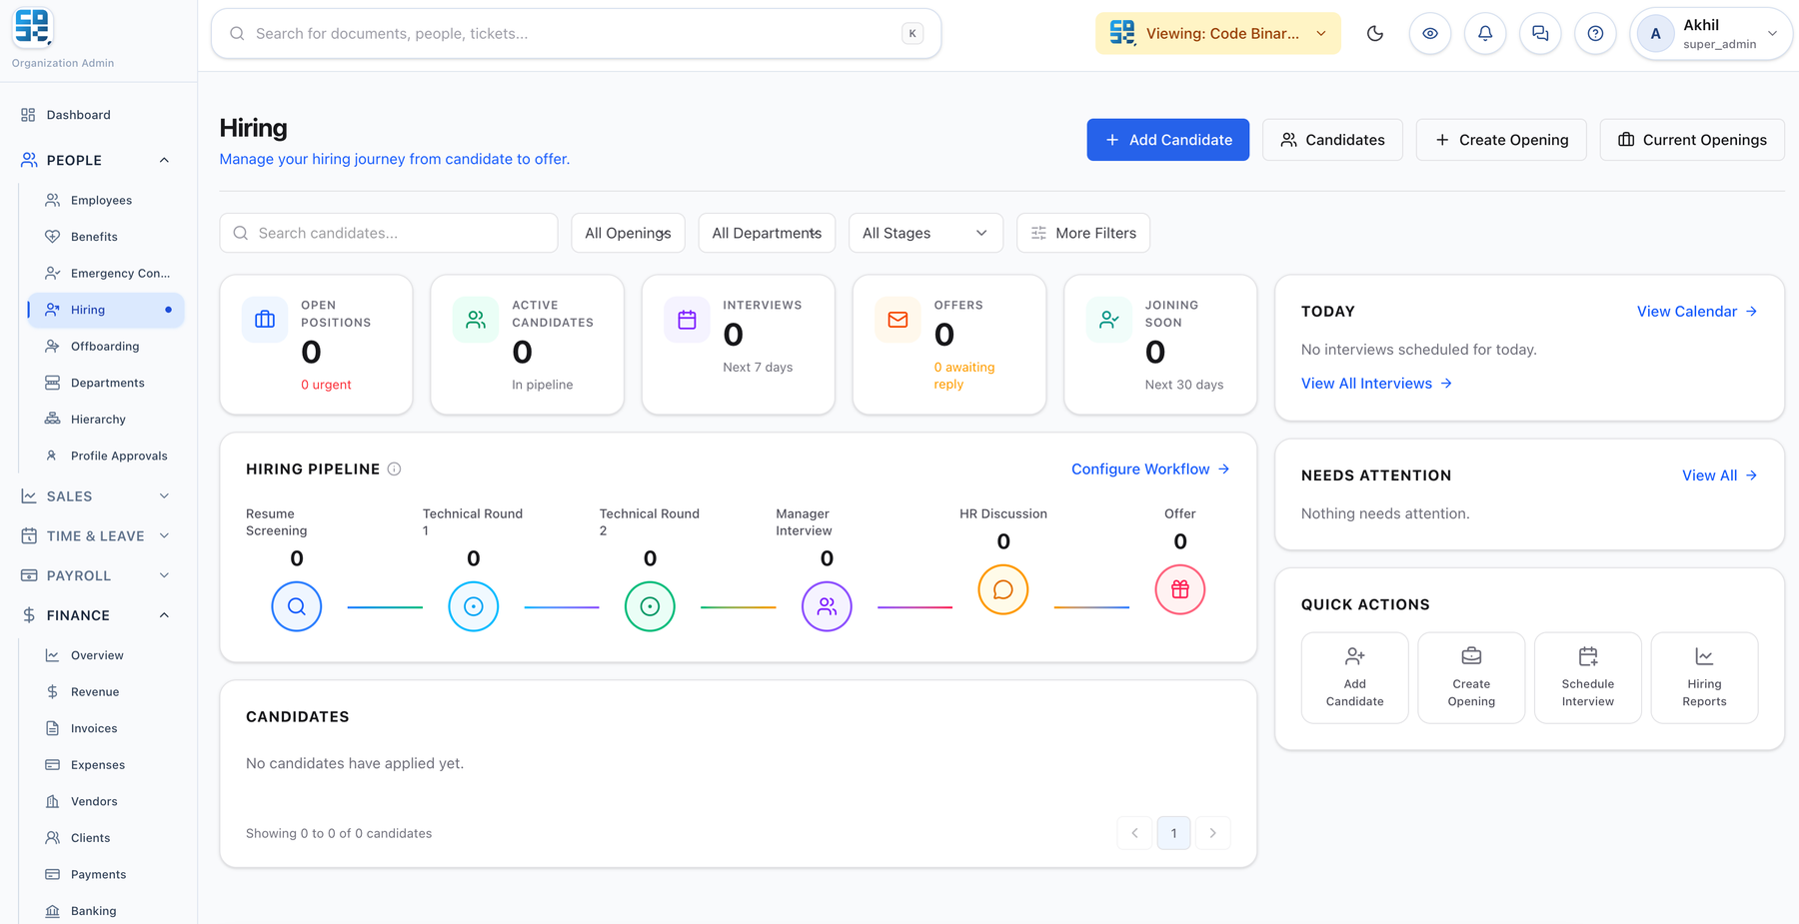
Task: Open the Akhil user account menu chevron
Action: (x=1772, y=33)
